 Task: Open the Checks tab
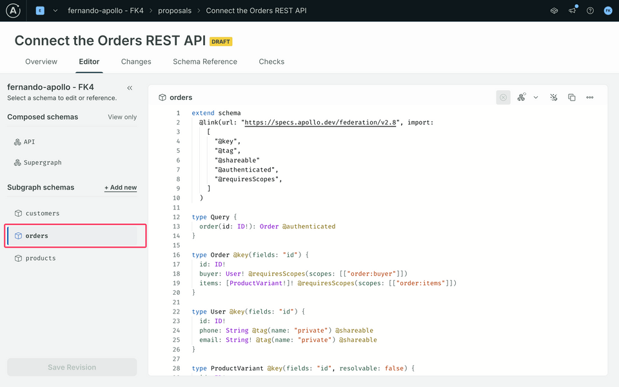(x=271, y=62)
